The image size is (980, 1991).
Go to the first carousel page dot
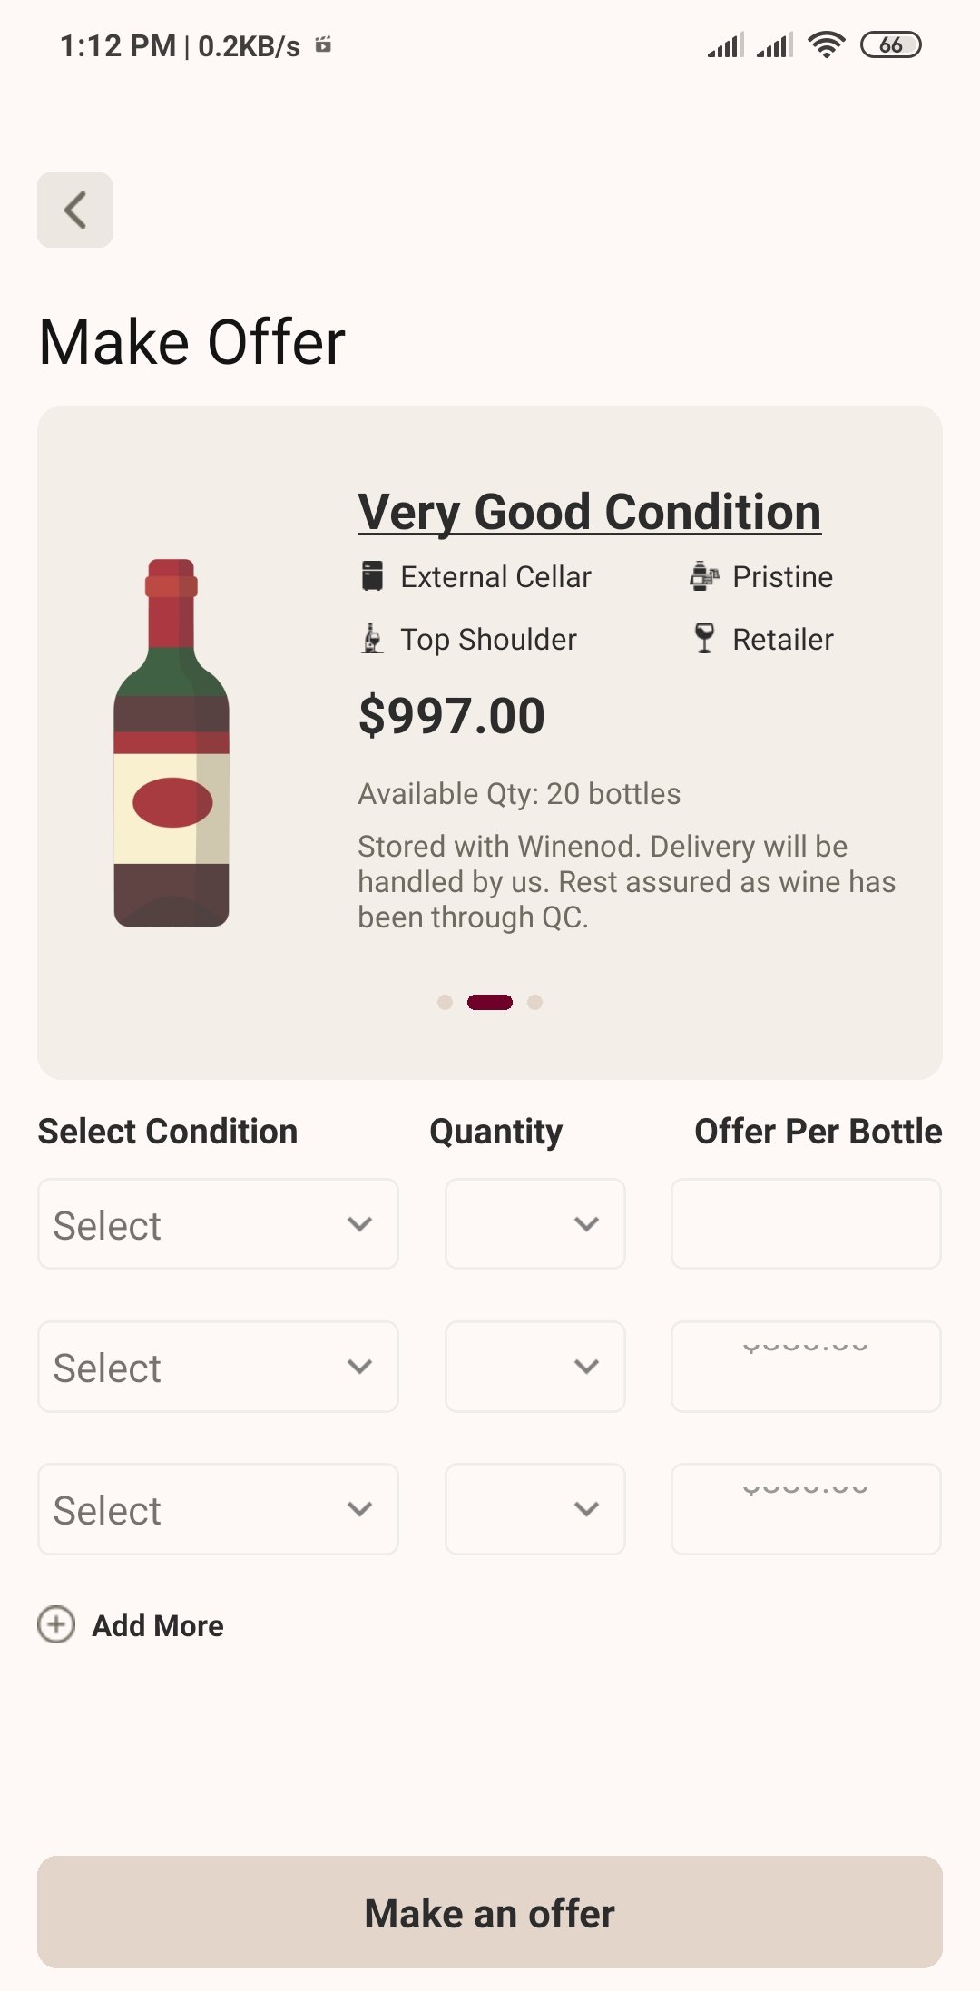(x=445, y=1002)
